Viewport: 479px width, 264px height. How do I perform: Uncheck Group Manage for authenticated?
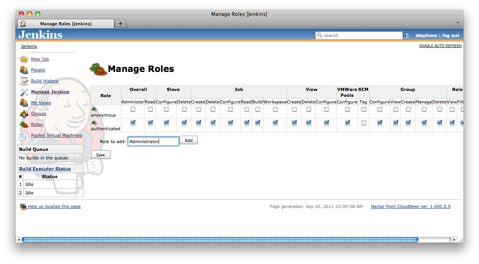coord(424,122)
